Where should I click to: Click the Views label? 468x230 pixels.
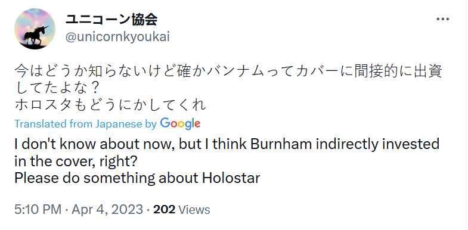194,209
